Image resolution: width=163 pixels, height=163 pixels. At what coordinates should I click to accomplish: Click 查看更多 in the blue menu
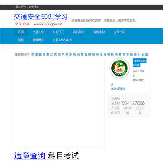tap(38, 40)
